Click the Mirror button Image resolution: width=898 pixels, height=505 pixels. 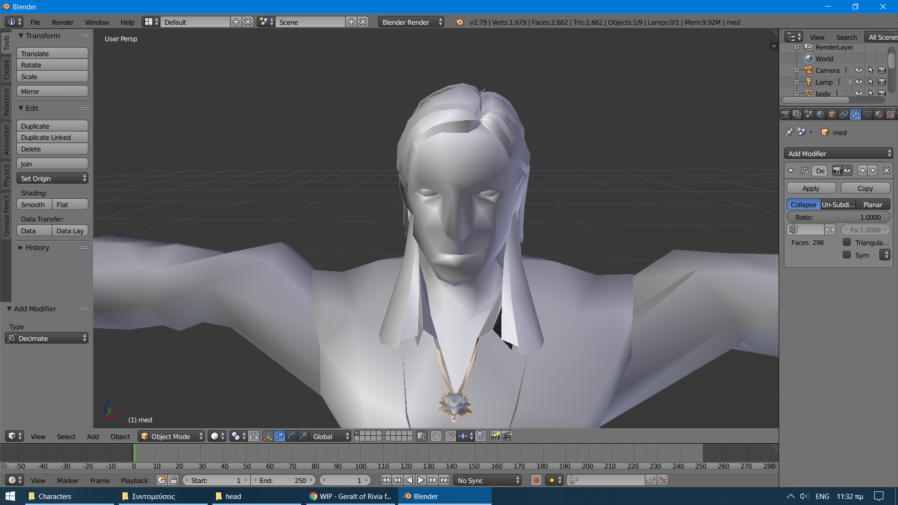(x=52, y=91)
